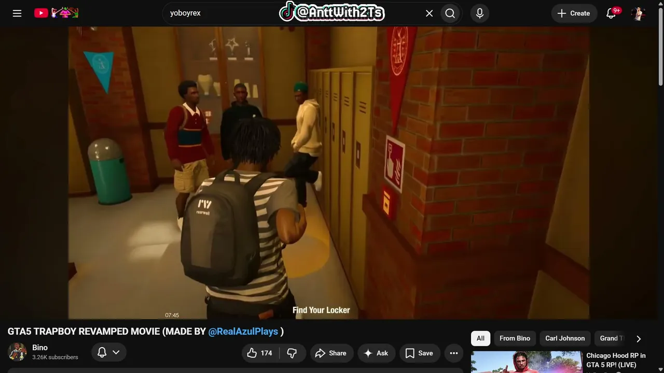Toggle the subscription notification bell
The height and width of the screenshot is (373, 664).
tap(102, 352)
